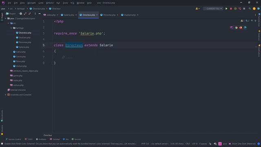The height and width of the screenshot is (147, 261).
Task: Close the Directeur.php editor tab
Action: point(97,15)
